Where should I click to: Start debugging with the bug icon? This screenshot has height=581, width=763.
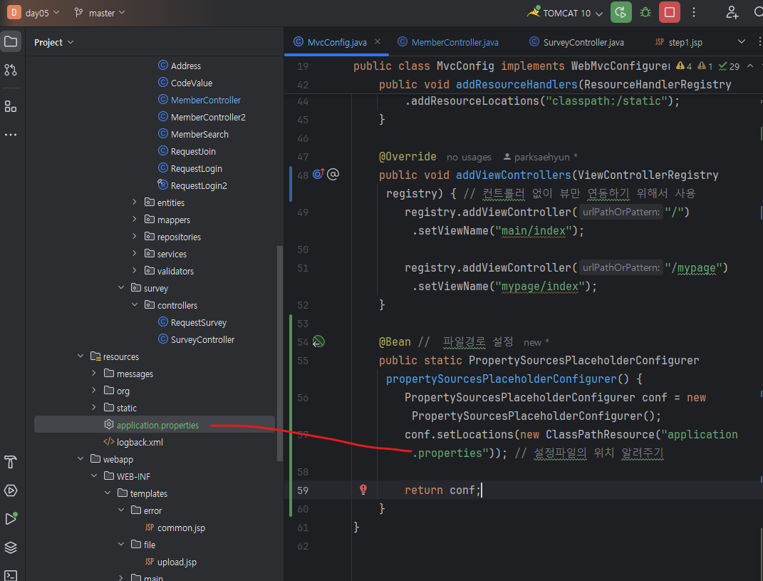pos(645,13)
